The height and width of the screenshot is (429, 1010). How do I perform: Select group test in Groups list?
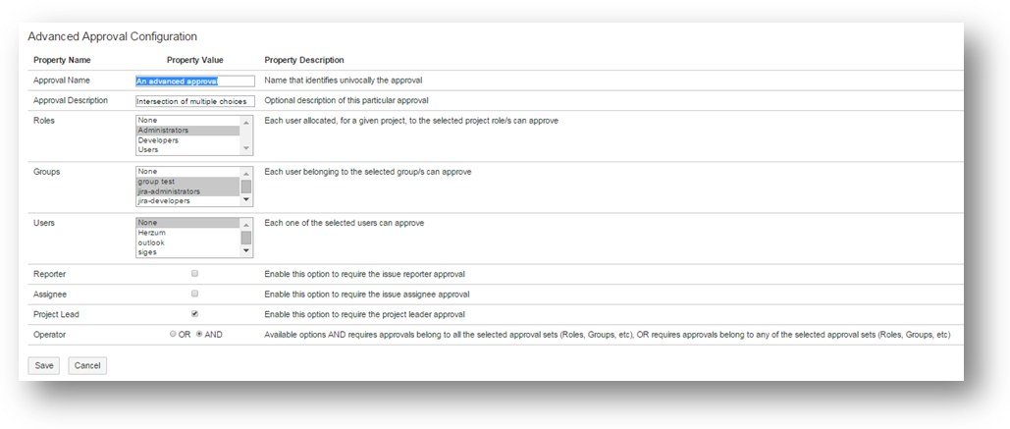187,182
